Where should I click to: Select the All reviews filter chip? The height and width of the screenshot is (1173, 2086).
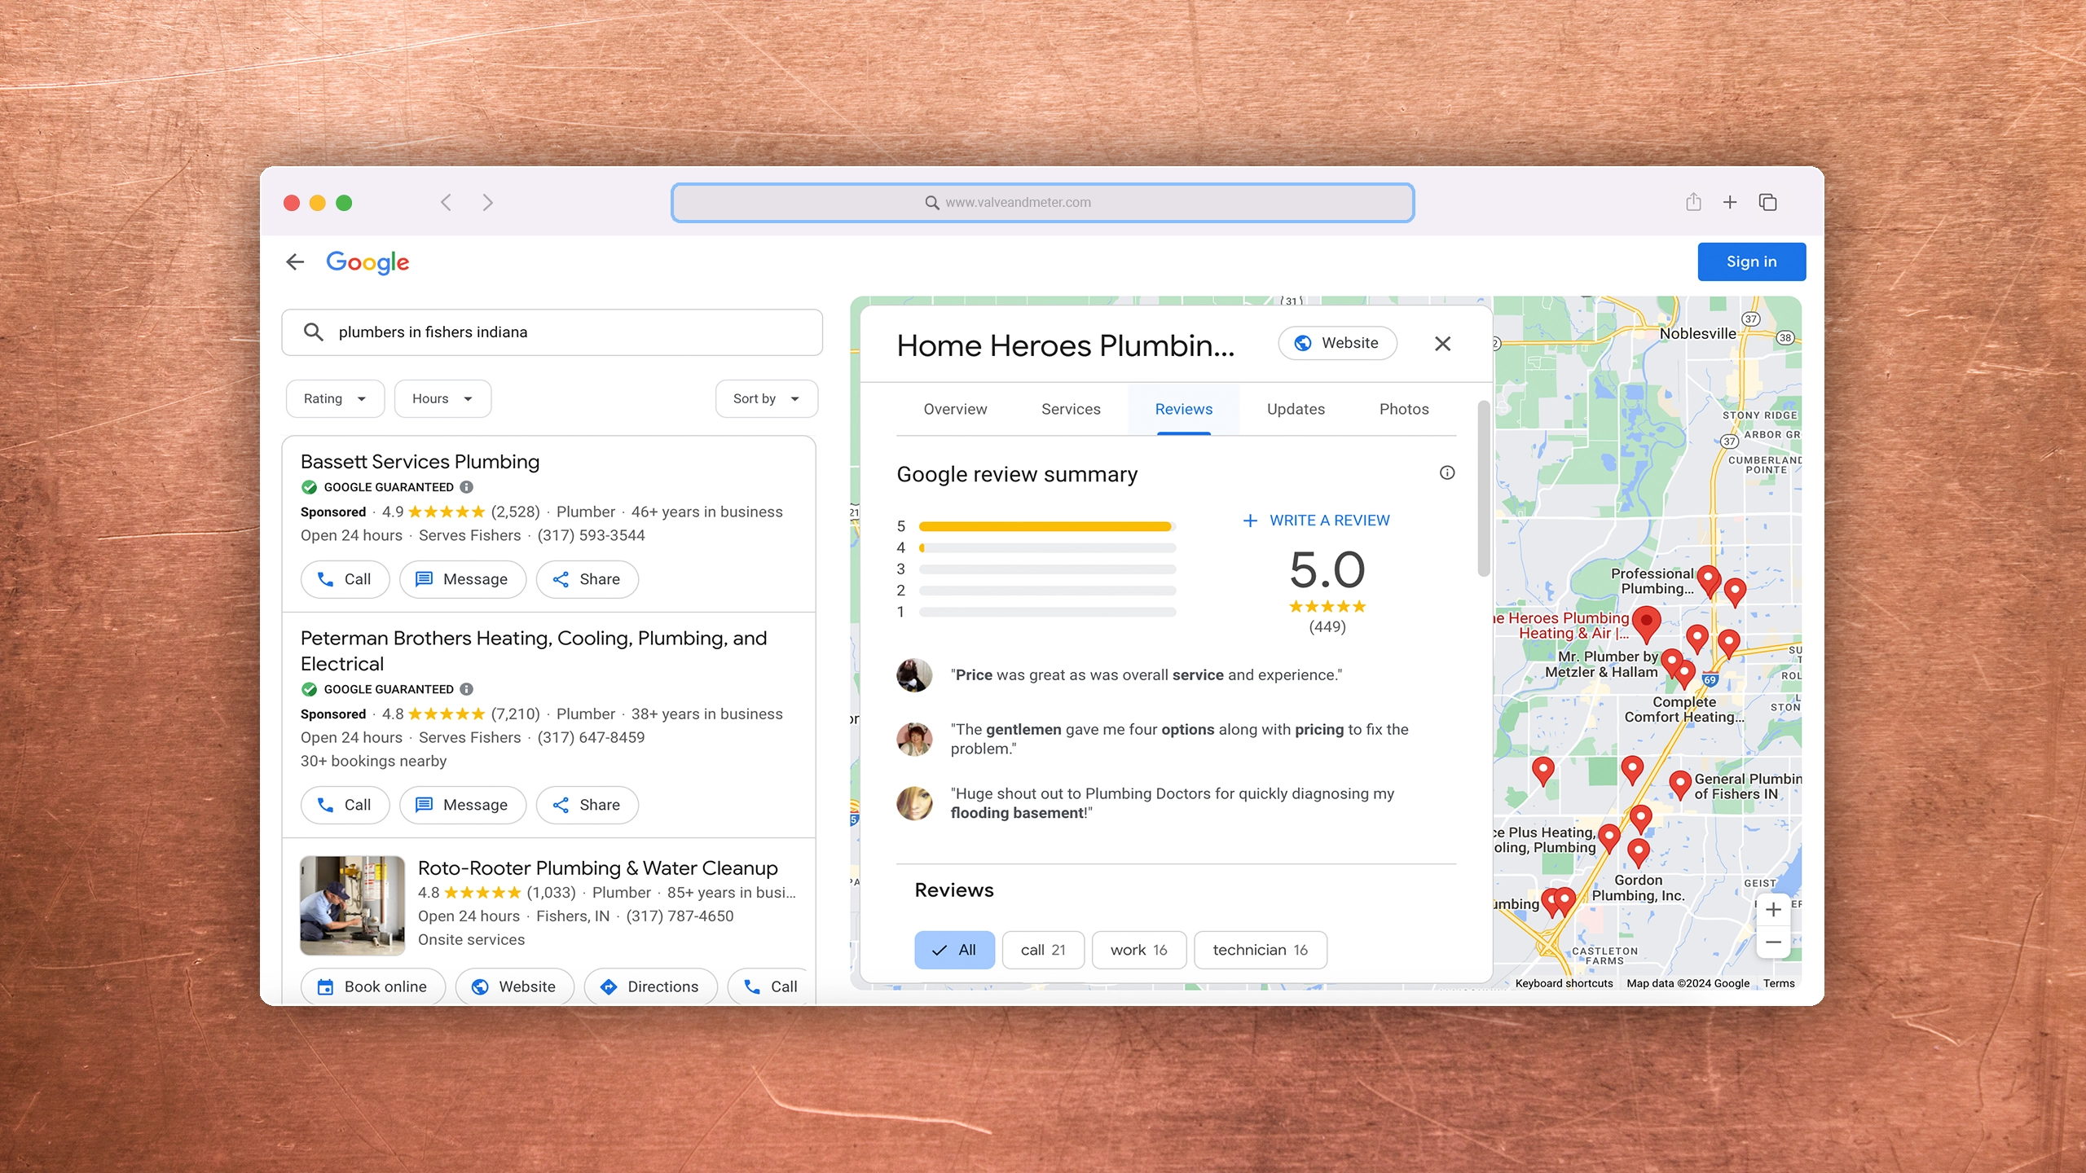pyautogui.click(x=954, y=950)
